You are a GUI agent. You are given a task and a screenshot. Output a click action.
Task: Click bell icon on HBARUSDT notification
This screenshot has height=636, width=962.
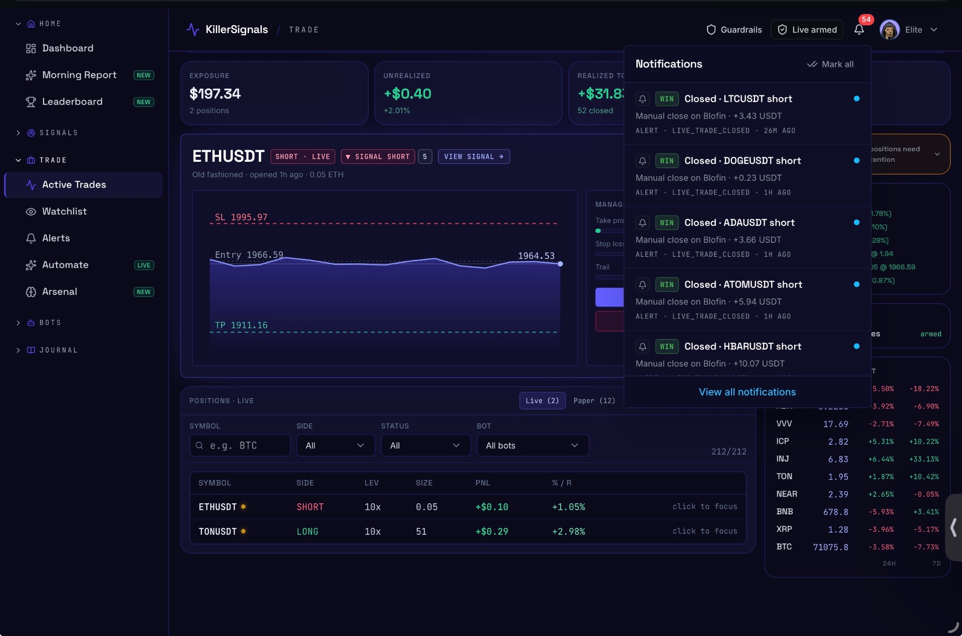pos(642,347)
